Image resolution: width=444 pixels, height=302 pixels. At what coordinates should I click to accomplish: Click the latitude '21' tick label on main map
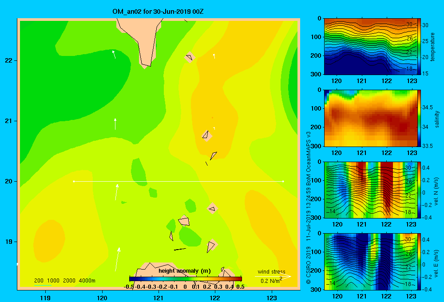[x=9, y=121]
